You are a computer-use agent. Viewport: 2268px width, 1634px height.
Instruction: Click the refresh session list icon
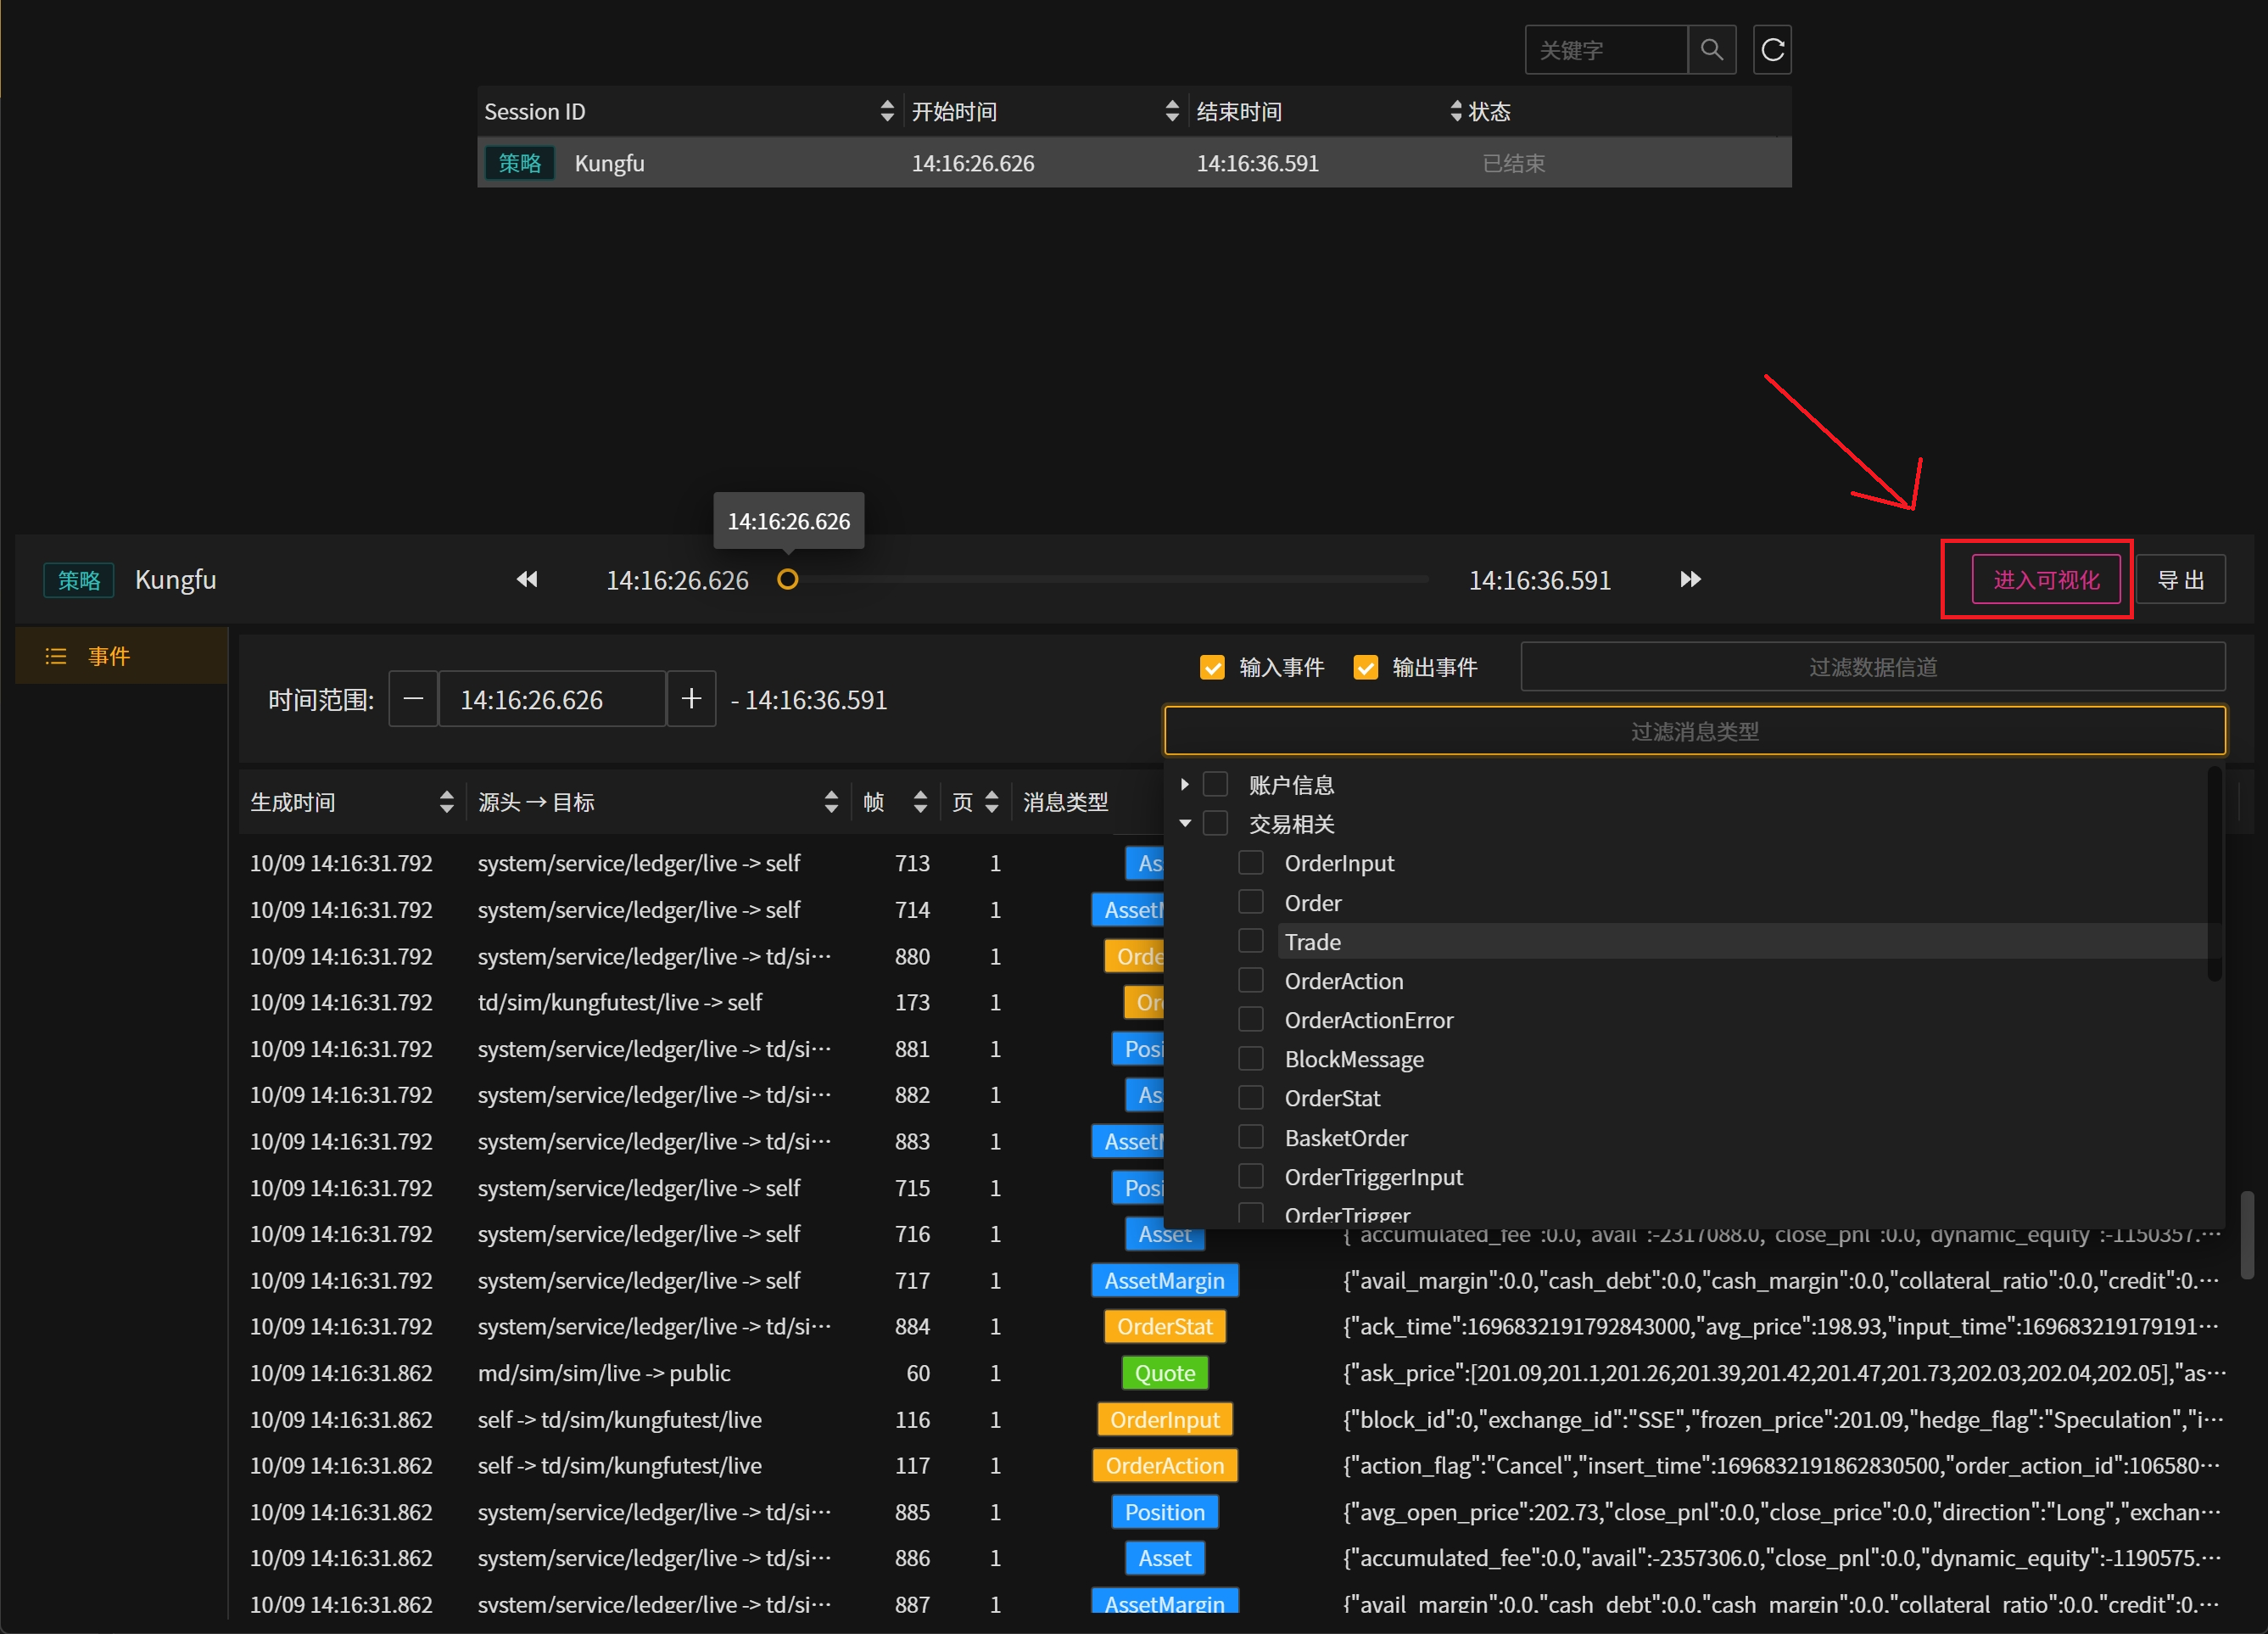coord(1772,50)
